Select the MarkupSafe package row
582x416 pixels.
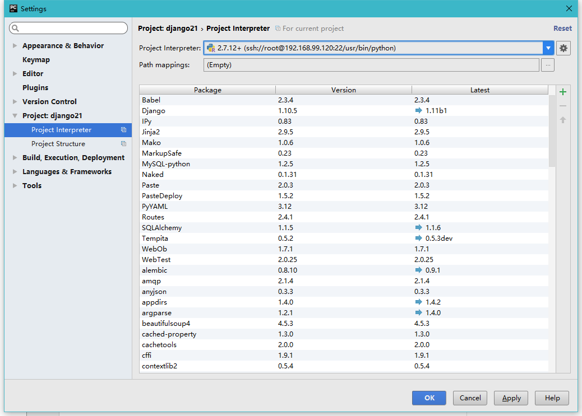[x=344, y=153]
